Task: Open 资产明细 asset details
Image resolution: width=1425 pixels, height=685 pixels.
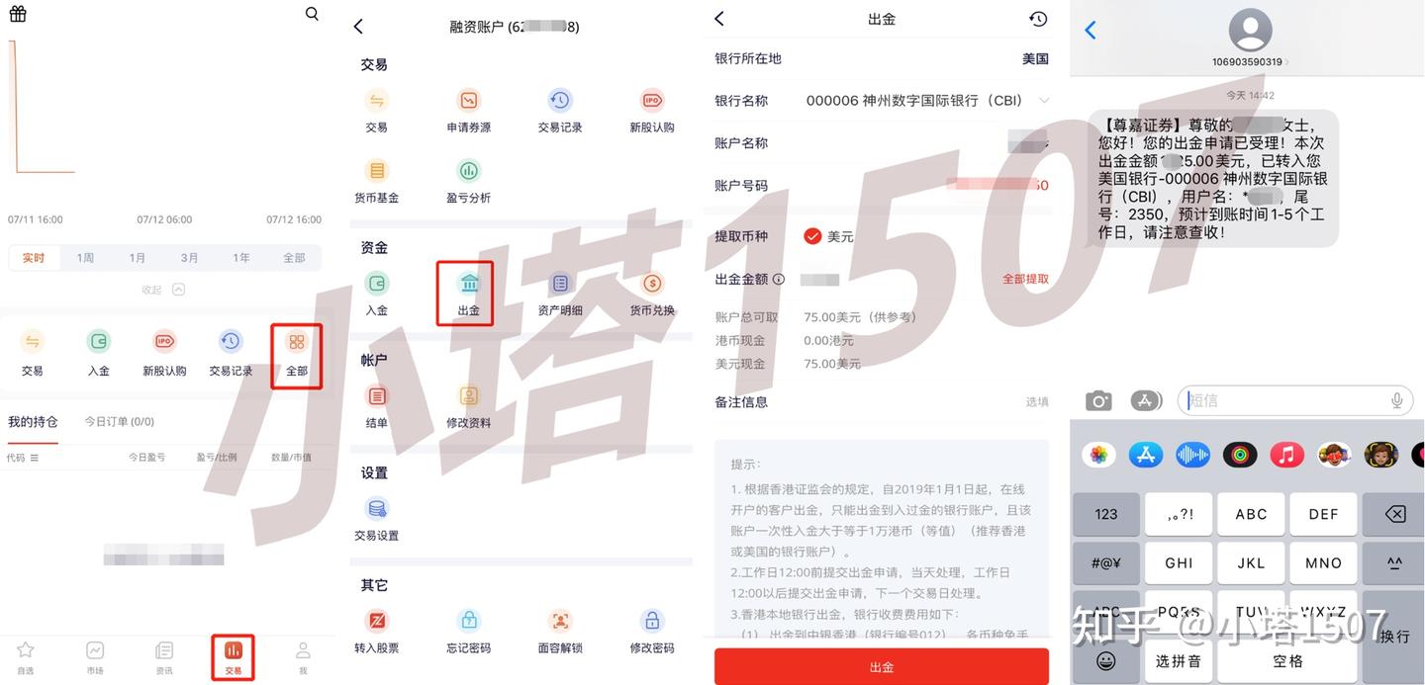Action: coord(560,286)
